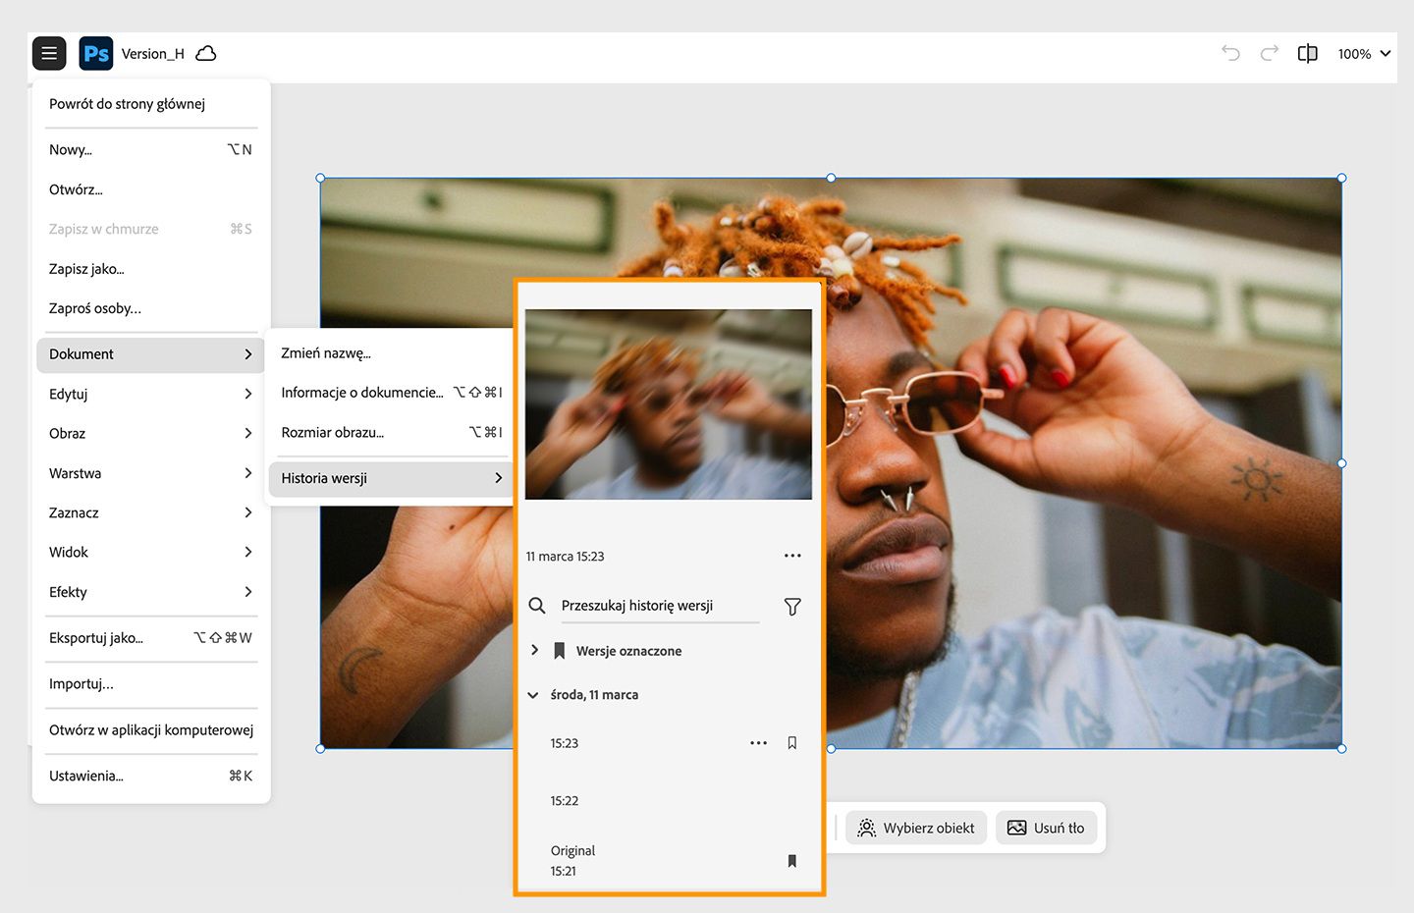Choose Otwórz... from the menu
The height and width of the screenshot is (913, 1414).
click(x=151, y=189)
